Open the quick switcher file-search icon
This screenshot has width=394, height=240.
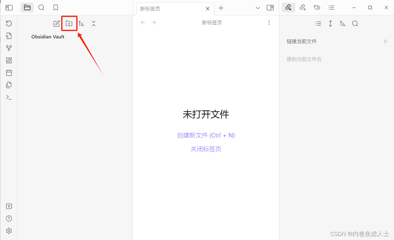(x=9, y=36)
